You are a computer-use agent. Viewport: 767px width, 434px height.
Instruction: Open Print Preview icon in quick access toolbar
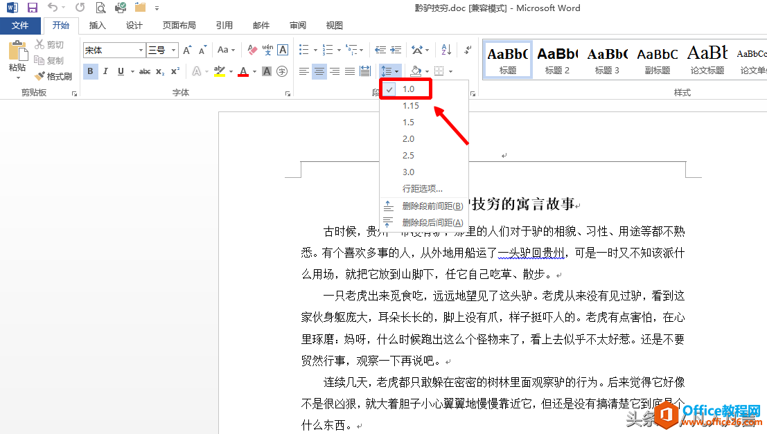[100, 8]
